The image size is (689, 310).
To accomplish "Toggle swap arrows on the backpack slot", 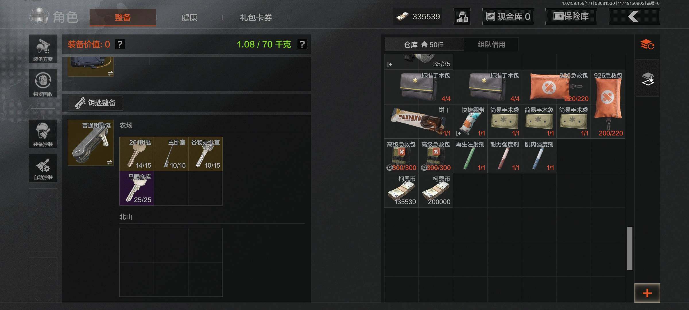I will point(111,73).
